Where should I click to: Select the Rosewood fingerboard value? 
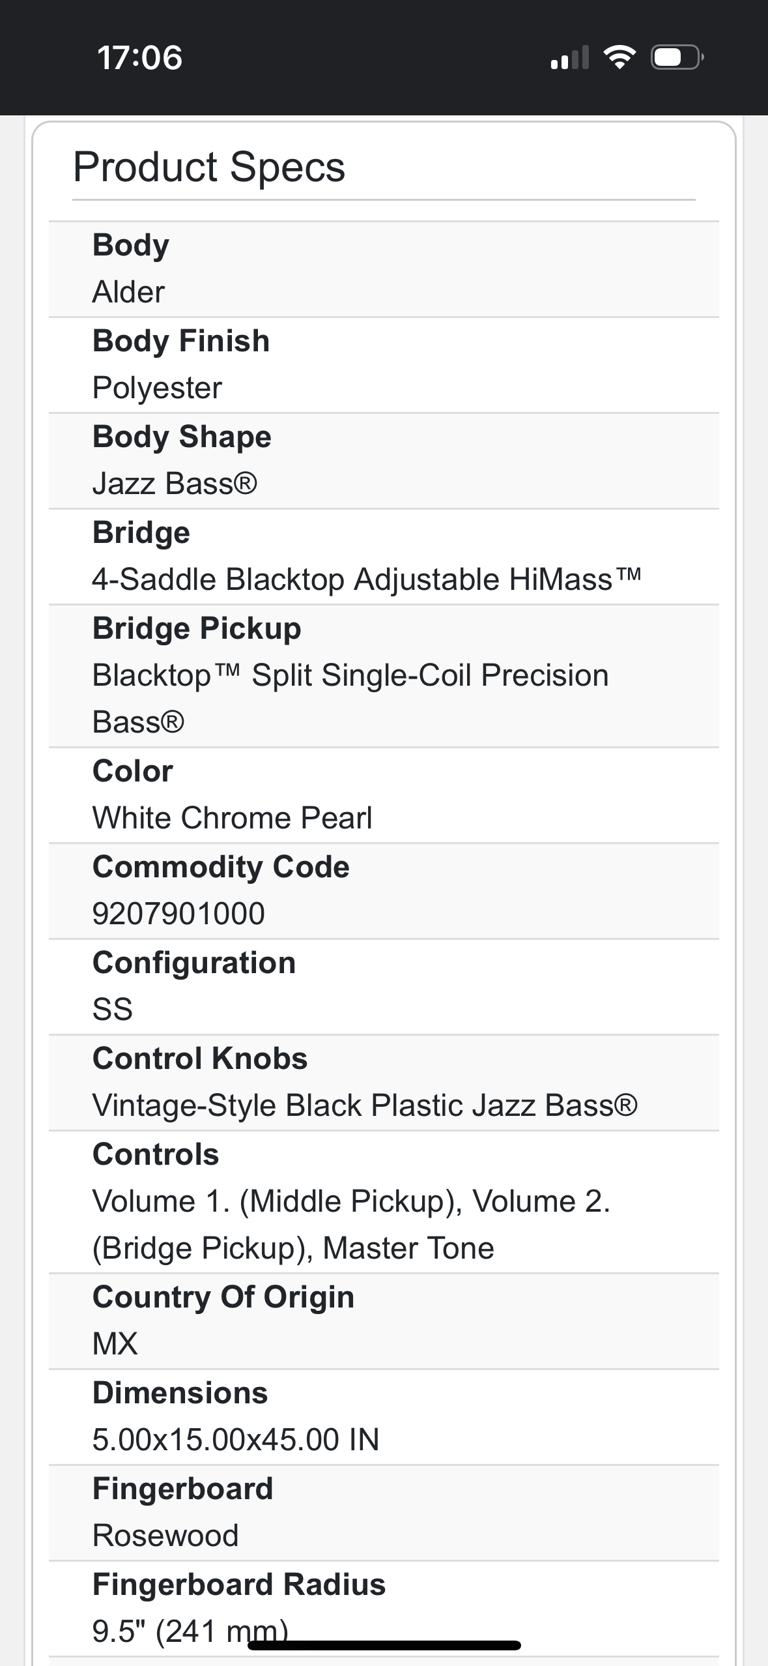click(165, 1536)
